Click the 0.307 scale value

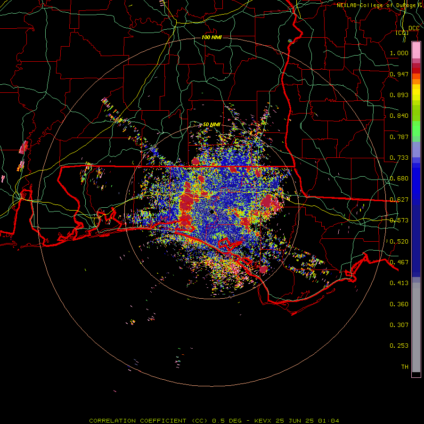pos(399,325)
